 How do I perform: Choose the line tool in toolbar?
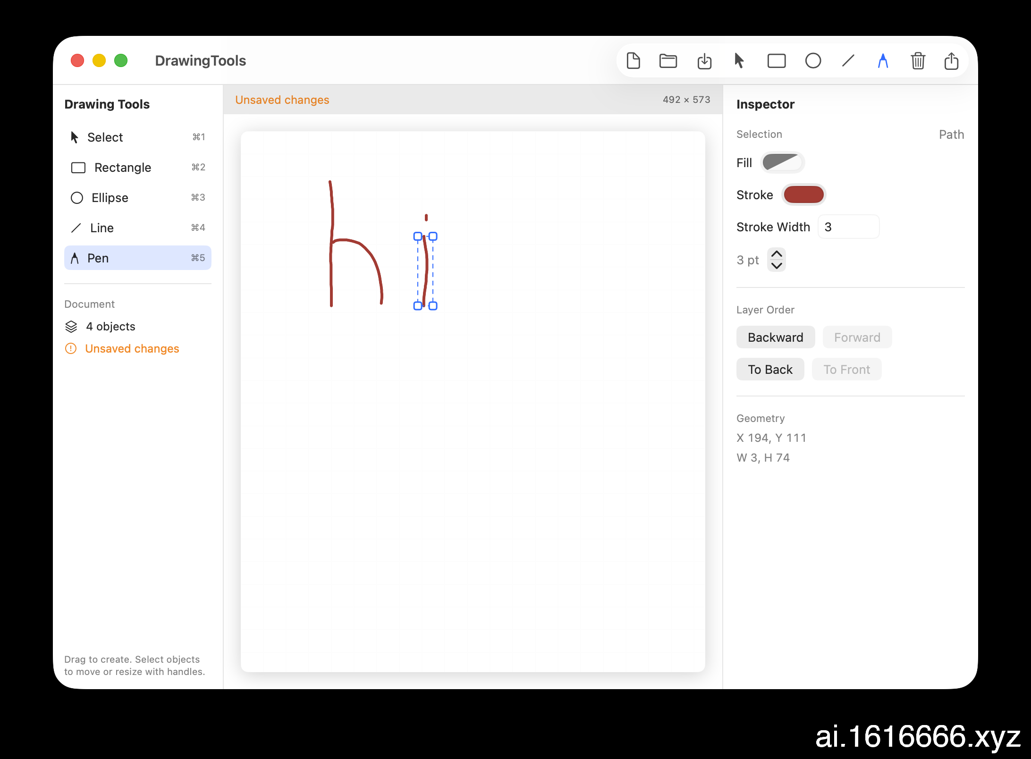pyautogui.click(x=848, y=61)
